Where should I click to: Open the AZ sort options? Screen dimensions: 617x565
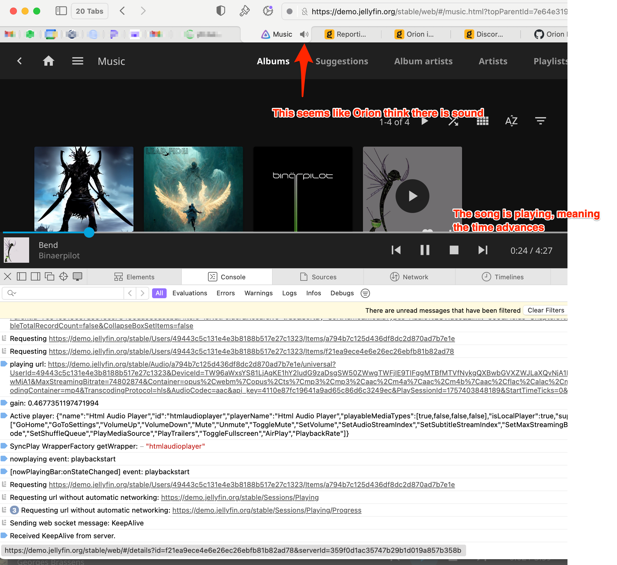coord(511,121)
